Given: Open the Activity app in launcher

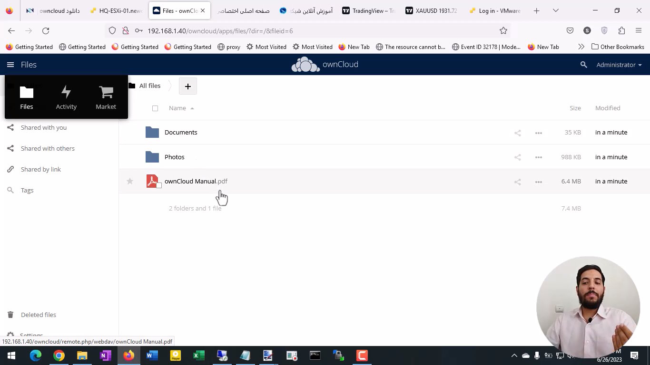Looking at the screenshot, I should pyautogui.click(x=66, y=97).
